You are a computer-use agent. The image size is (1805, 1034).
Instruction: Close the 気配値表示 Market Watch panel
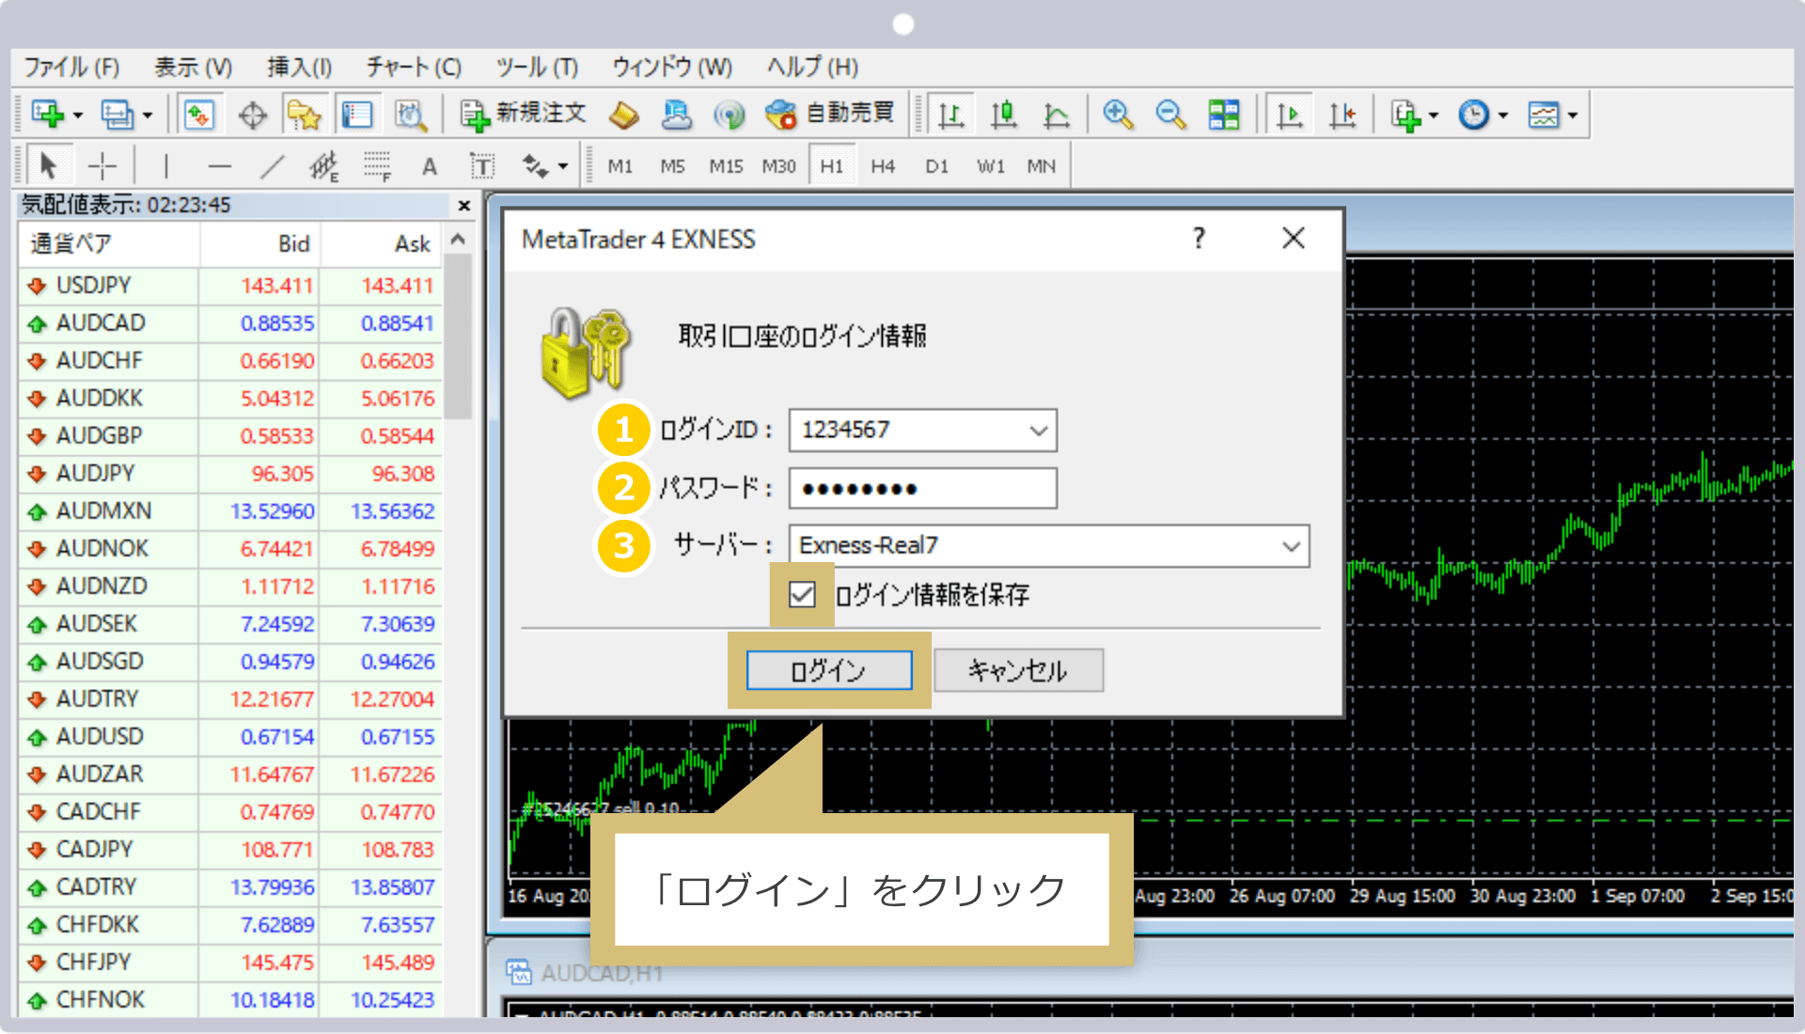tap(463, 205)
